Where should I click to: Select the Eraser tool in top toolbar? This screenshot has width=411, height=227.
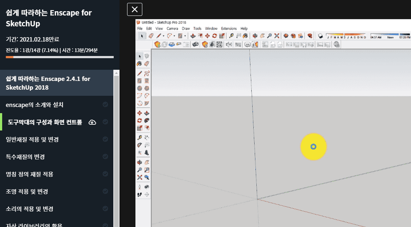(151, 36)
